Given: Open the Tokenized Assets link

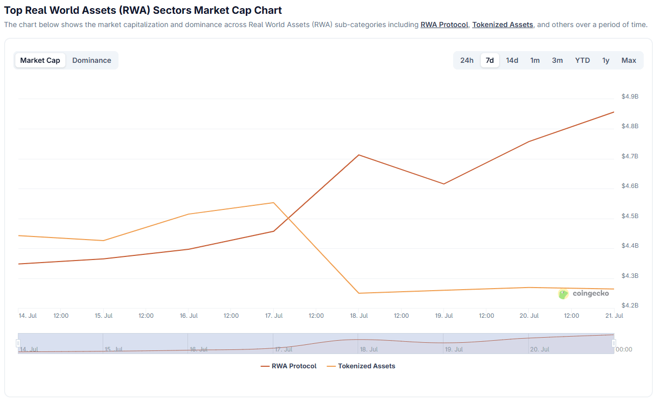Looking at the screenshot, I should (x=503, y=25).
